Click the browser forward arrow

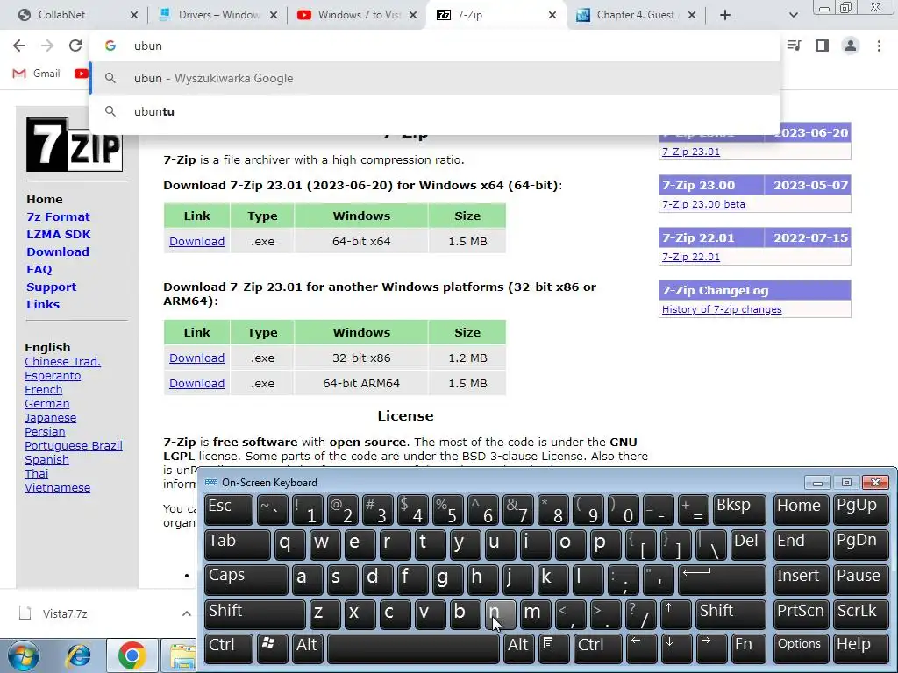(47, 46)
